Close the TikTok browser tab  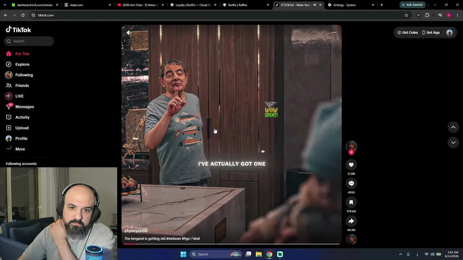click(320, 5)
